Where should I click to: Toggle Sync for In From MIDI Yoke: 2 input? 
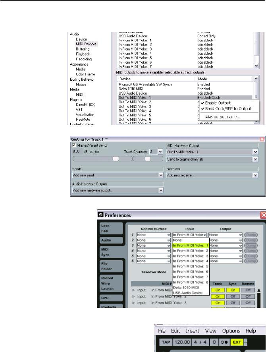click(x=233, y=296)
